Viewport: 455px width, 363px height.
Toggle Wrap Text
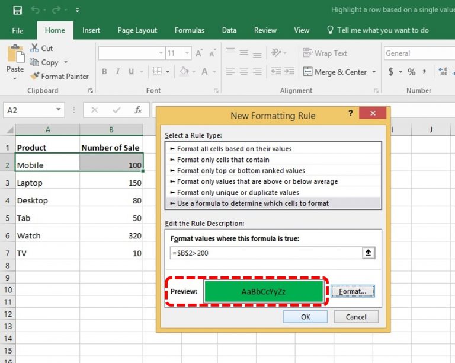coord(325,53)
